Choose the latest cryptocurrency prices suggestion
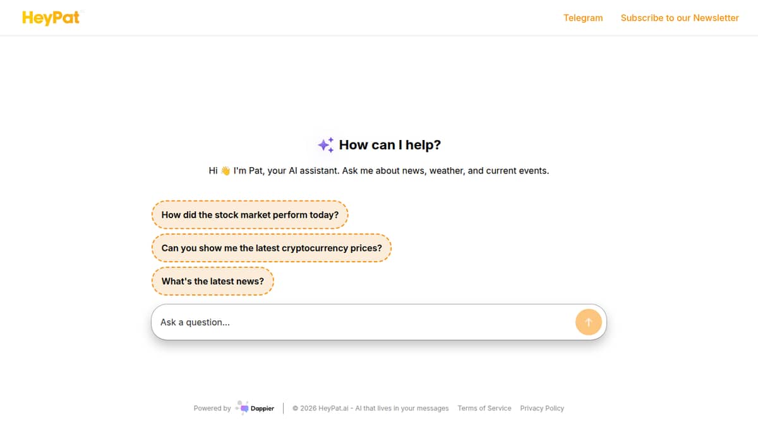This screenshot has height=425, width=758. [x=272, y=248]
